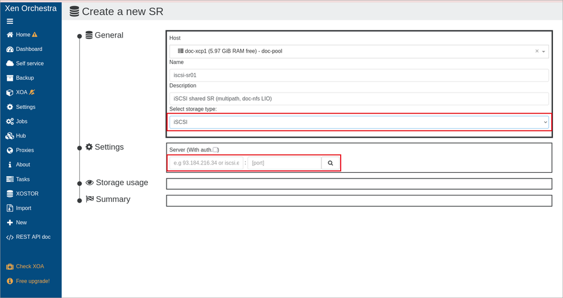Click the Settings section heading with gear

click(x=104, y=147)
